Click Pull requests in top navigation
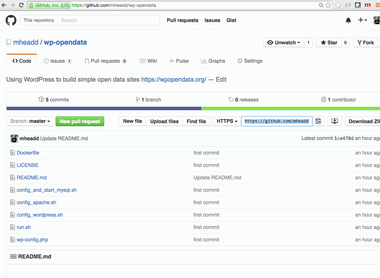Image resolution: width=380 pixels, height=278 pixels. pos(182,20)
